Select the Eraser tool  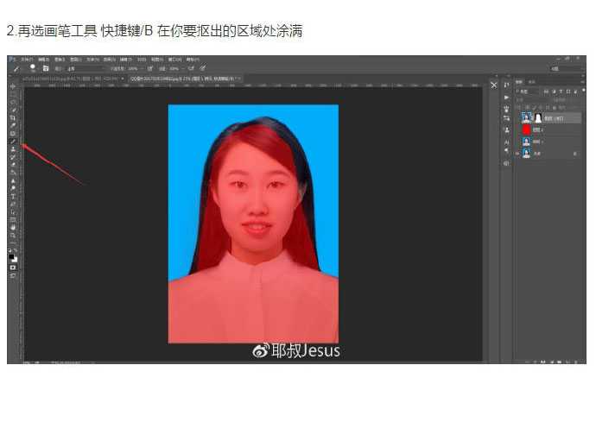(x=13, y=165)
